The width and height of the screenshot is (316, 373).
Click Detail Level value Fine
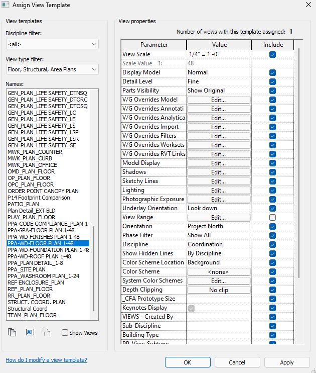coord(219,81)
